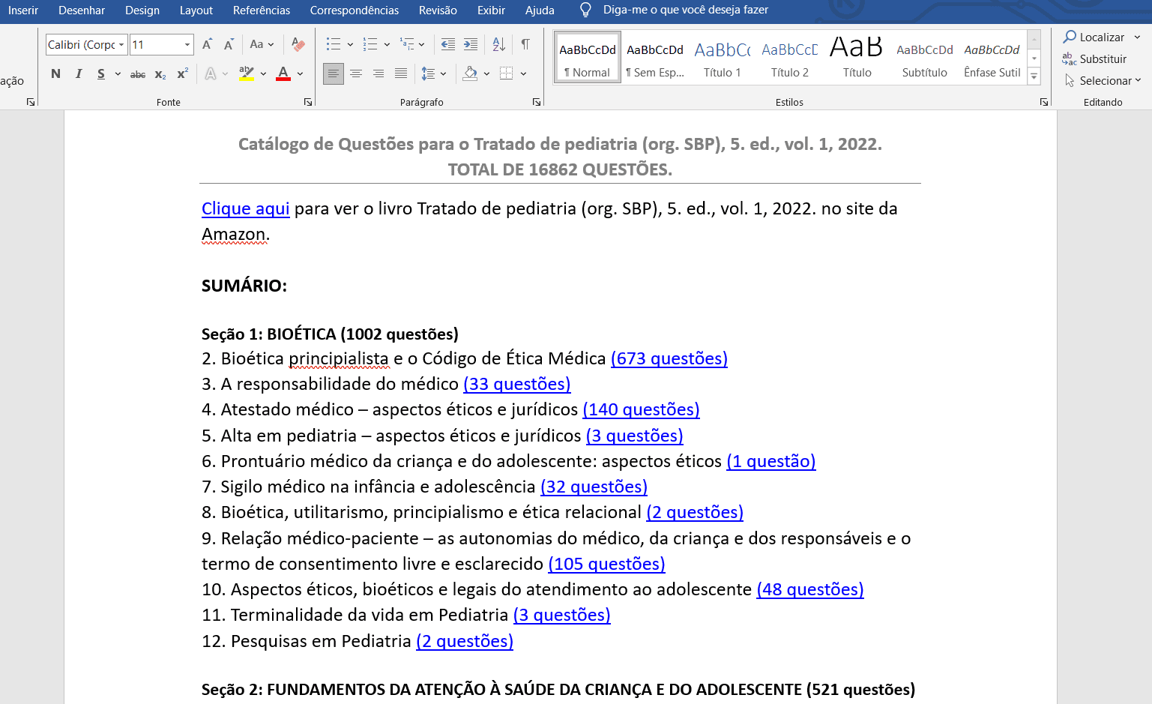The width and height of the screenshot is (1152, 704).
Task: Apply subscript formatting
Action: 160,74
